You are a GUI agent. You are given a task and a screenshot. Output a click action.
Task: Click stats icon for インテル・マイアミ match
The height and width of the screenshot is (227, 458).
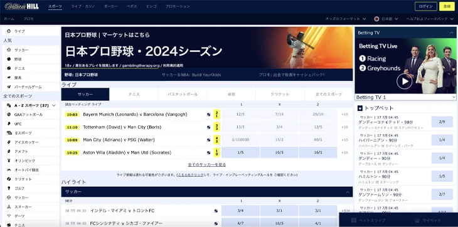coord(216,211)
